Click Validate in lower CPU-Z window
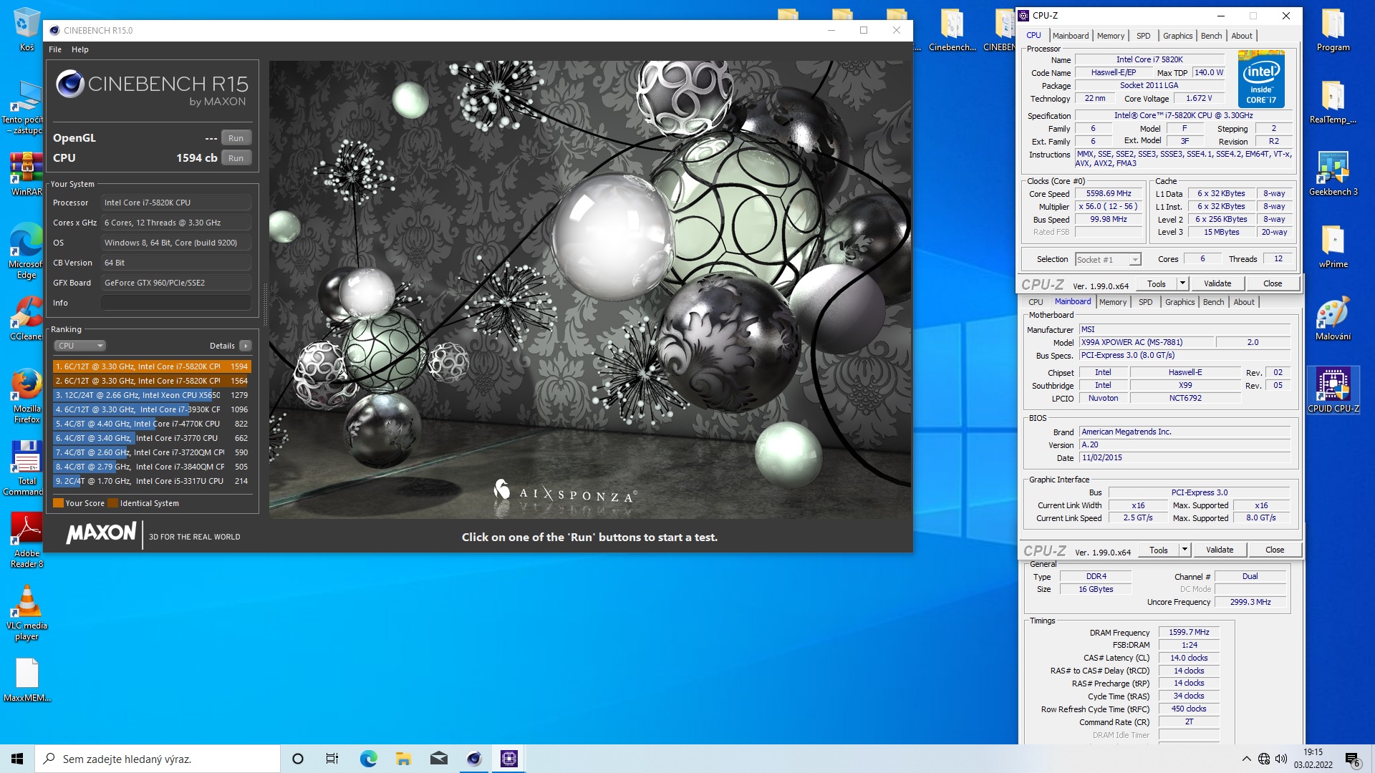The image size is (1375, 773). 1220,550
